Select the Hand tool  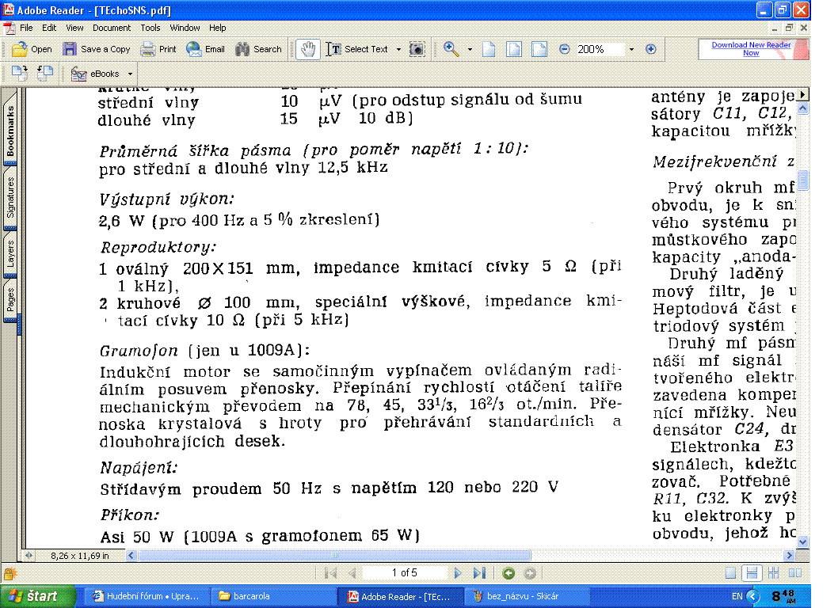[308, 49]
